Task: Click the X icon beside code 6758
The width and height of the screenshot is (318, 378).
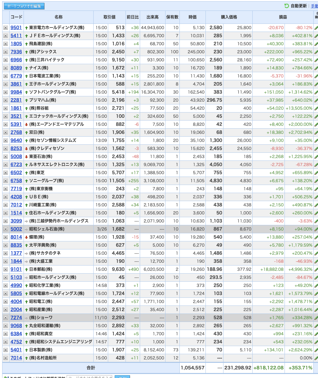Action: (6, 181)
